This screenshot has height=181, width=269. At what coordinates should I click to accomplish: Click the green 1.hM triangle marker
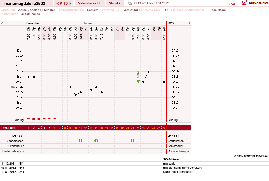pos(138,81)
